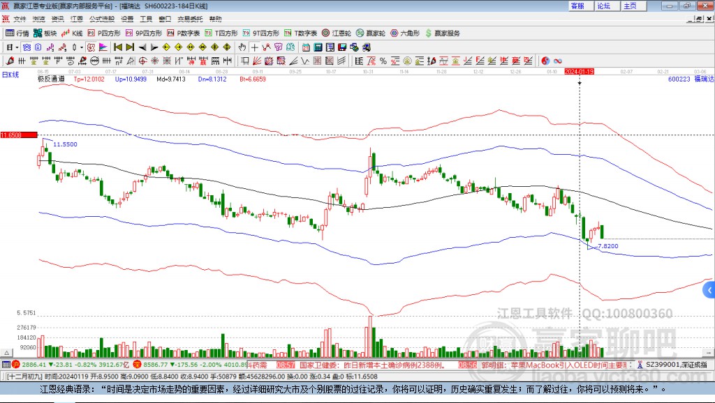Click the 客服 customer service button

pos(577,6)
